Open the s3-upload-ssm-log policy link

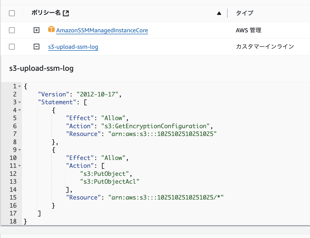[x=73, y=47]
